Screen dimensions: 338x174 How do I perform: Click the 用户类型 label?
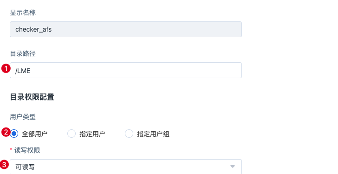tap(23, 117)
